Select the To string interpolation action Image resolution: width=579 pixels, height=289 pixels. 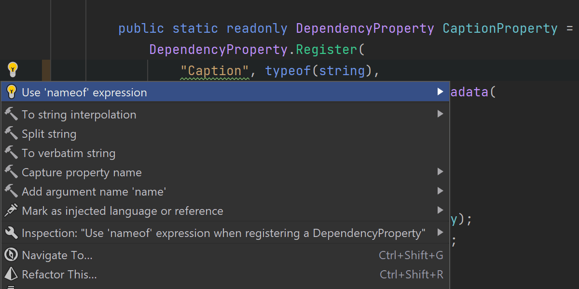[x=79, y=115]
